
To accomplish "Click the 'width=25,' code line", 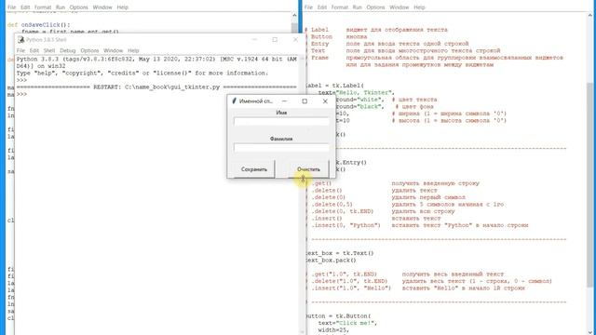I will pyautogui.click(x=333, y=330).
